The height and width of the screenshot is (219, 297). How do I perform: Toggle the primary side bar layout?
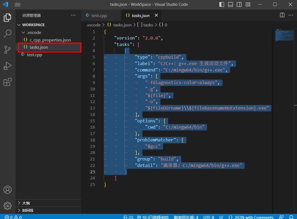tap(222, 4)
